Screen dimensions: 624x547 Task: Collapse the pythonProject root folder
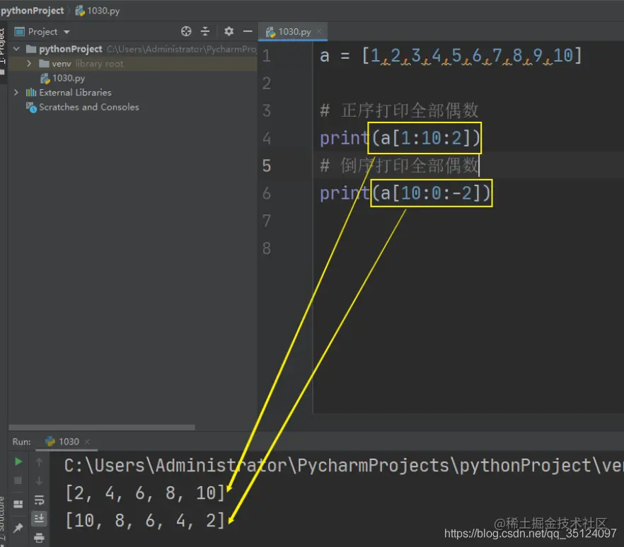17,49
